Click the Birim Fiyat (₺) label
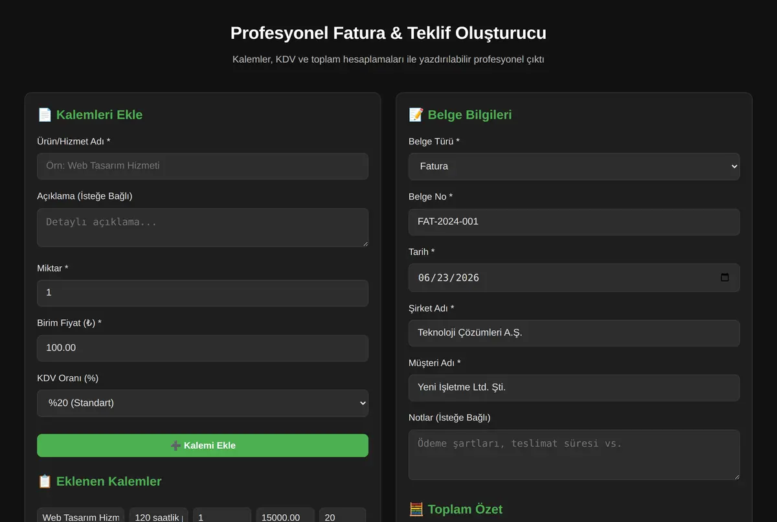 pos(69,323)
